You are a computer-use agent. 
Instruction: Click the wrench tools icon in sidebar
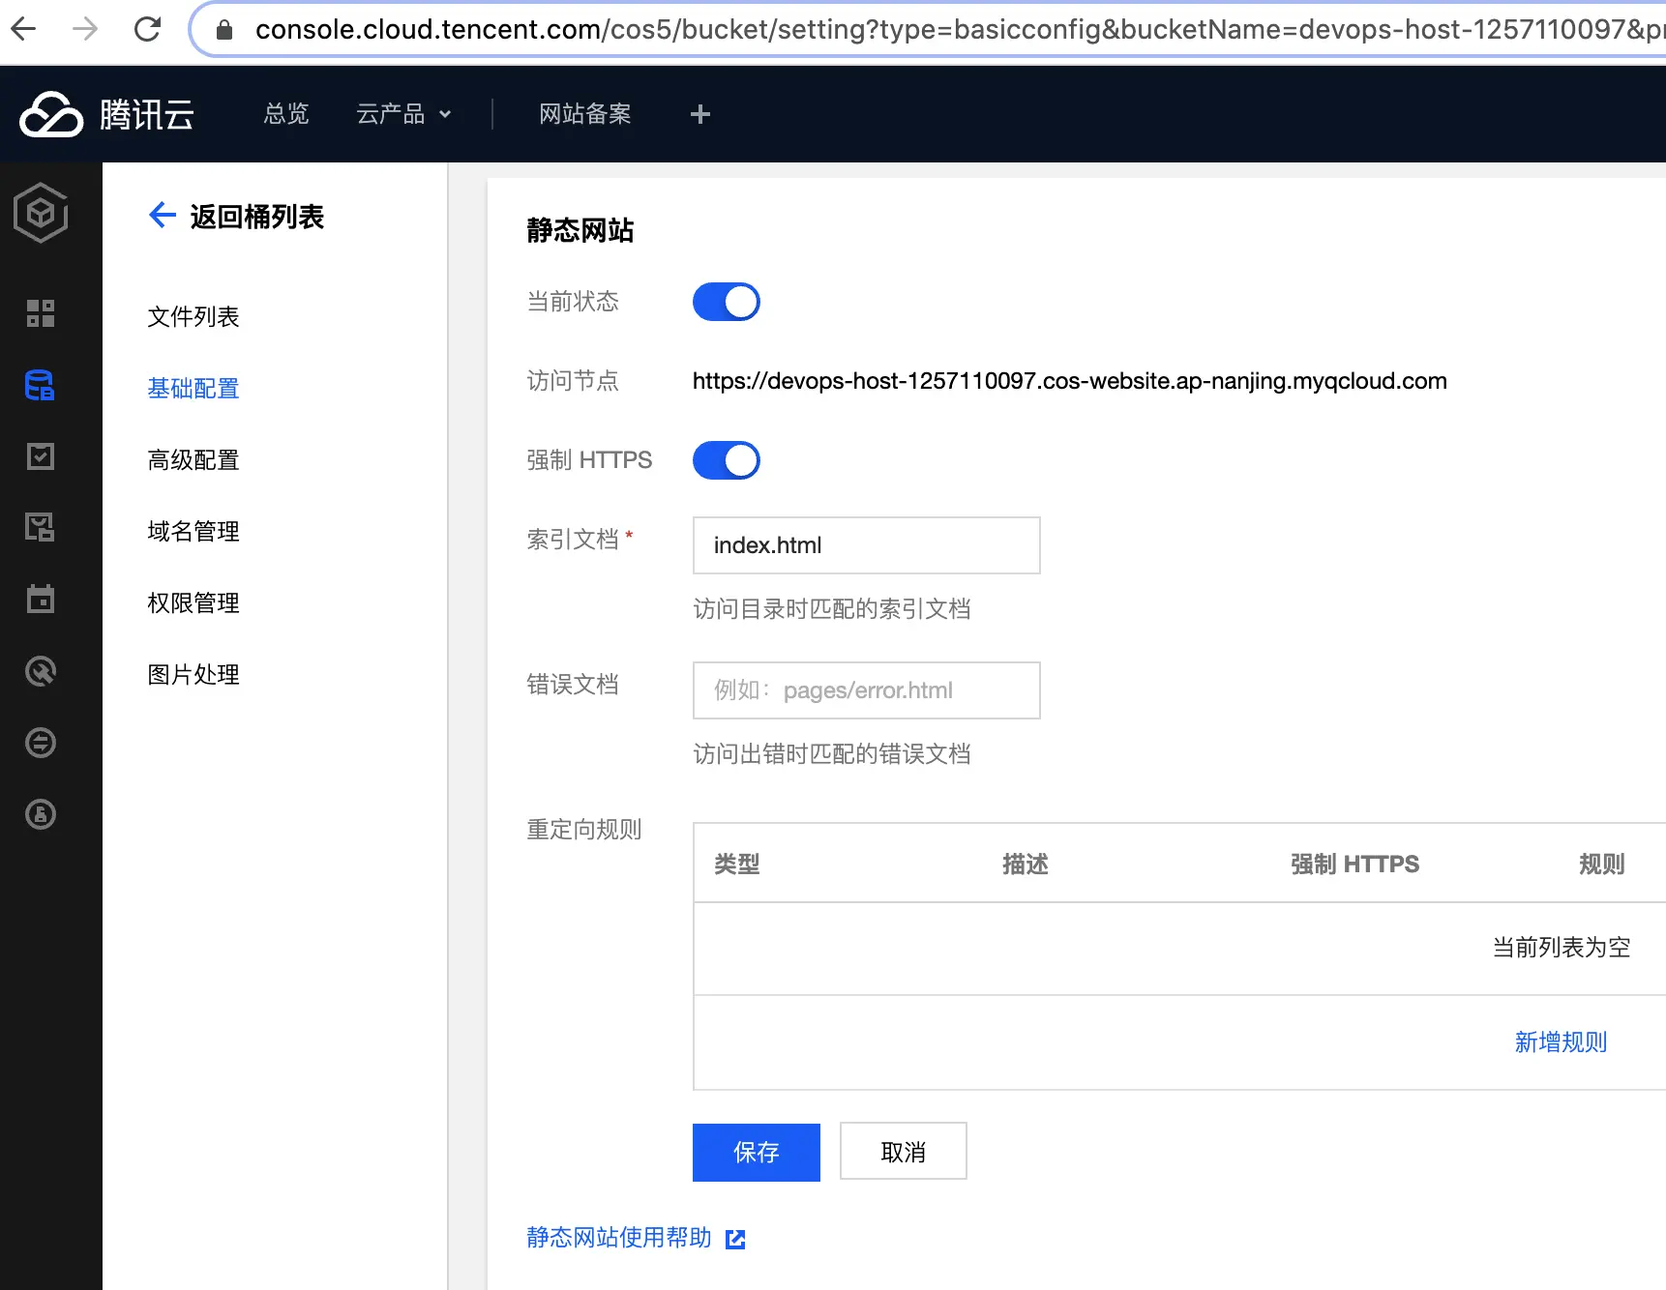[40, 671]
